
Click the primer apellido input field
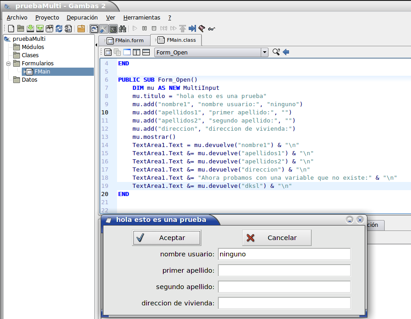[x=284, y=270]
